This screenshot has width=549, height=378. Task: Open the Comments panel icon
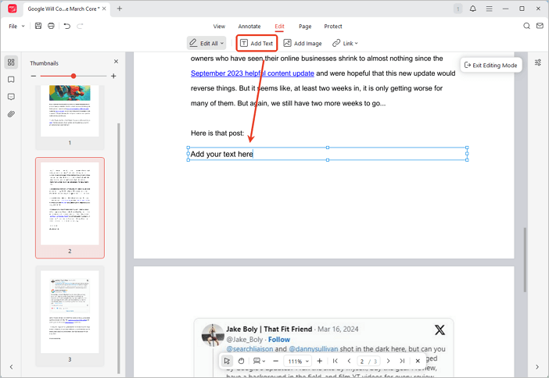tap(11, 97)
